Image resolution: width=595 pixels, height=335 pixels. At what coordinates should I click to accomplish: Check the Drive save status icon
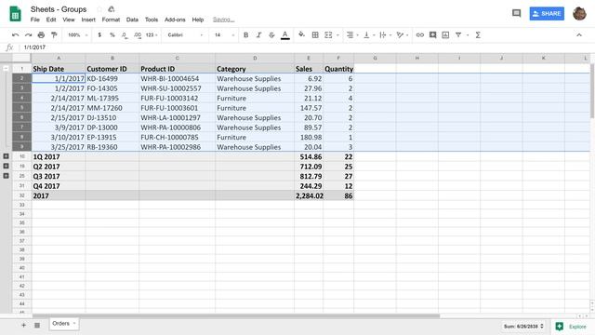click(112, 9)
